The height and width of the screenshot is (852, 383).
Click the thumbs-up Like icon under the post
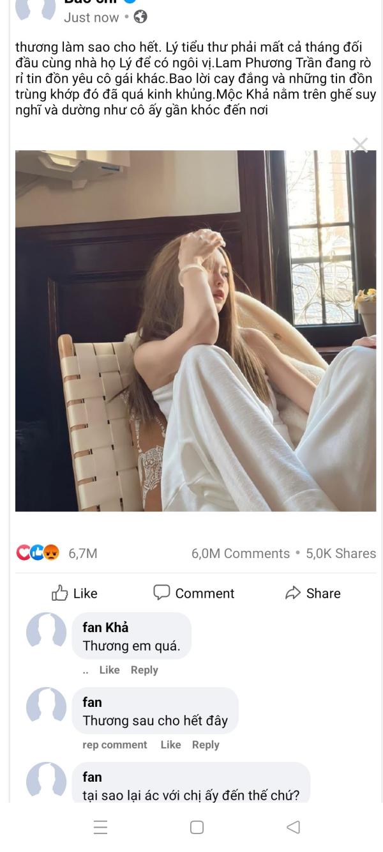(59, 593)
